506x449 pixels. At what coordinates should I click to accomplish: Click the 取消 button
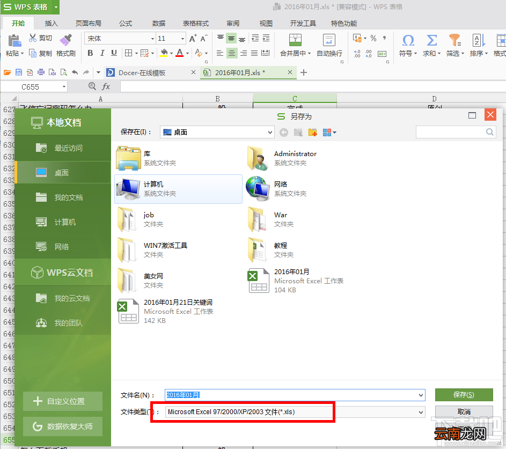click(464, 412)
